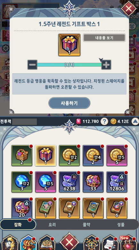Switch to the 요리 tab
Viewport: 139px width, 250px height.
tap(52, 225)
